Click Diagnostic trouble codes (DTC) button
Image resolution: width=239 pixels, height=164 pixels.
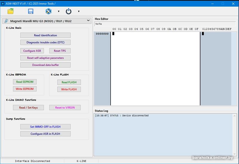(x=45, y=42)
